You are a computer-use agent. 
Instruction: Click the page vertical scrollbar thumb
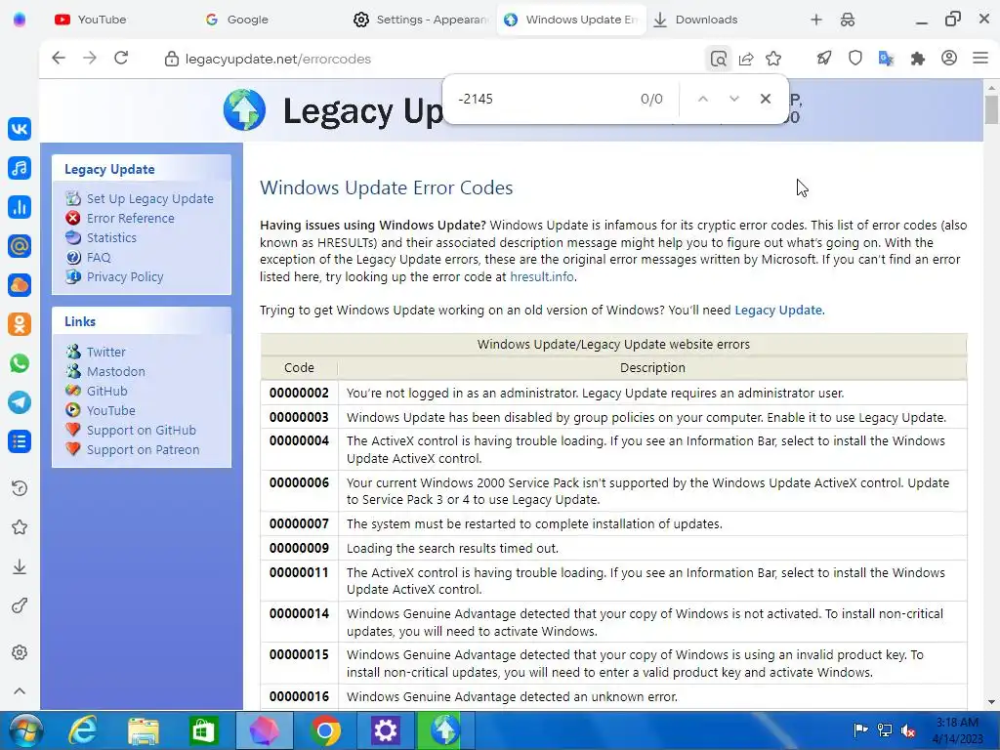click(991, 109)
